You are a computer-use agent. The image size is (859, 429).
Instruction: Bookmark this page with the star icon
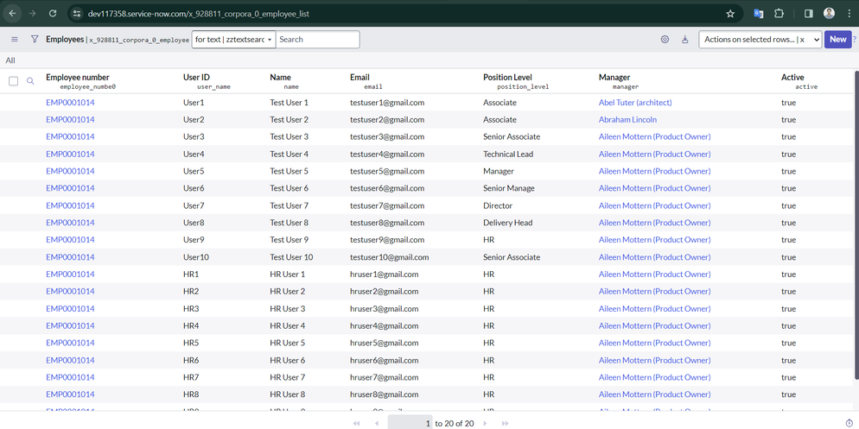point(729,14)
